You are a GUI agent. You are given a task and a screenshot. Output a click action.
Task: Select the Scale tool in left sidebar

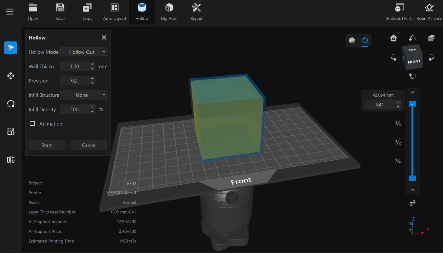click(11, 132)
